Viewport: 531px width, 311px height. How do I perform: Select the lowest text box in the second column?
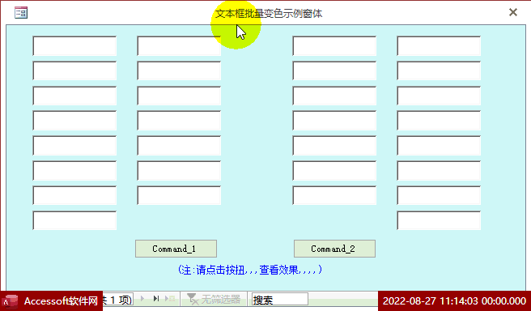tap(179, 195)
